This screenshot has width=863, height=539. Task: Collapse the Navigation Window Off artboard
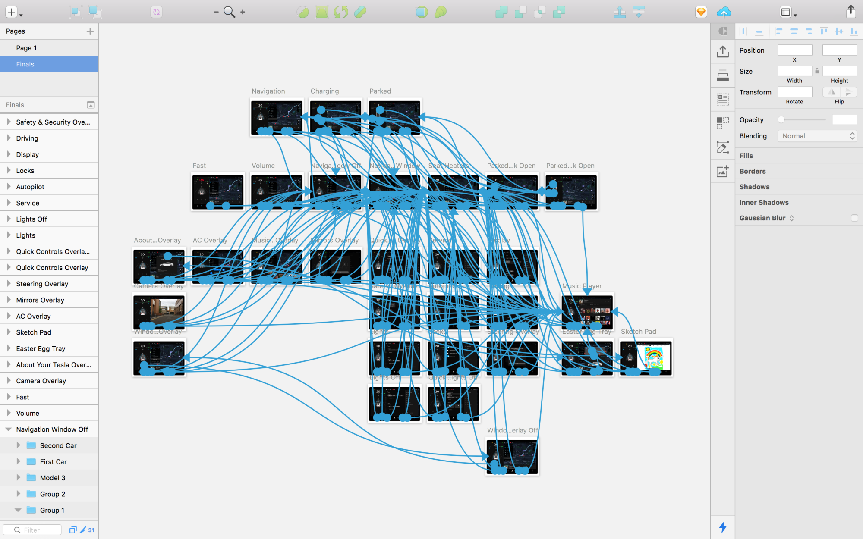8,429
